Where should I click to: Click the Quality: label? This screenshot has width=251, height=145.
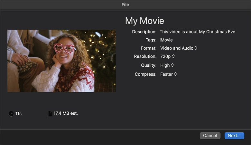tap(149, 65)
